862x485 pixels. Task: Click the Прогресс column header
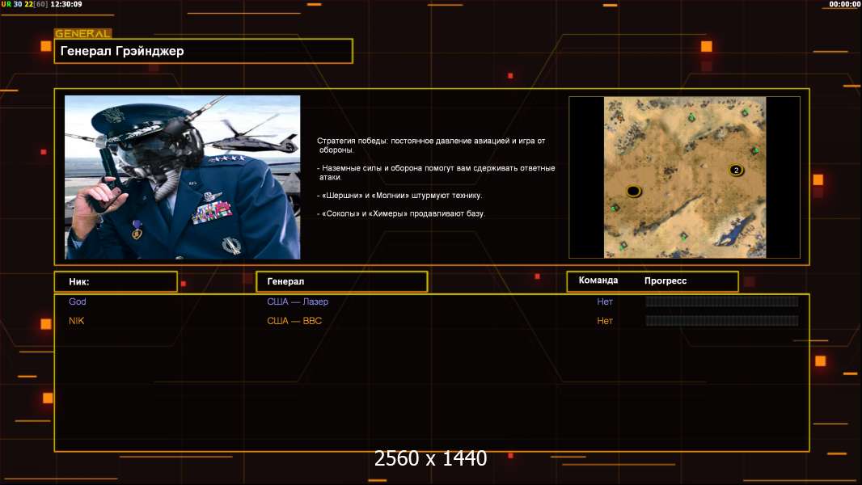pyautogui.click(x=666, y=280)
